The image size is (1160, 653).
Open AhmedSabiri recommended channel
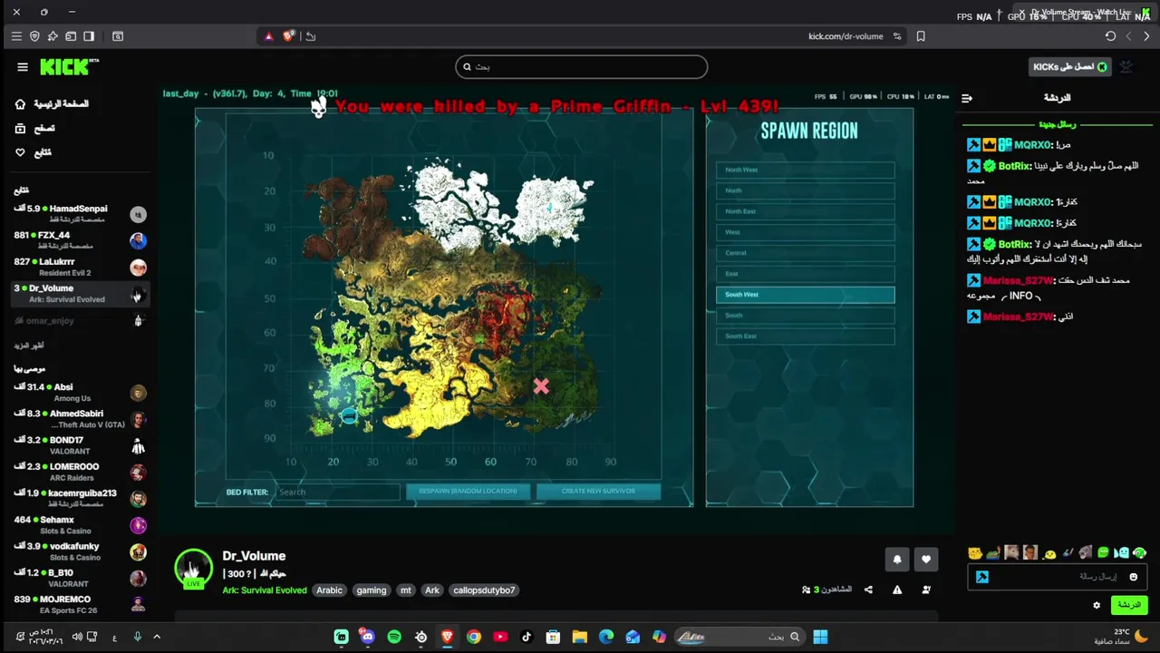coord(80,418)
